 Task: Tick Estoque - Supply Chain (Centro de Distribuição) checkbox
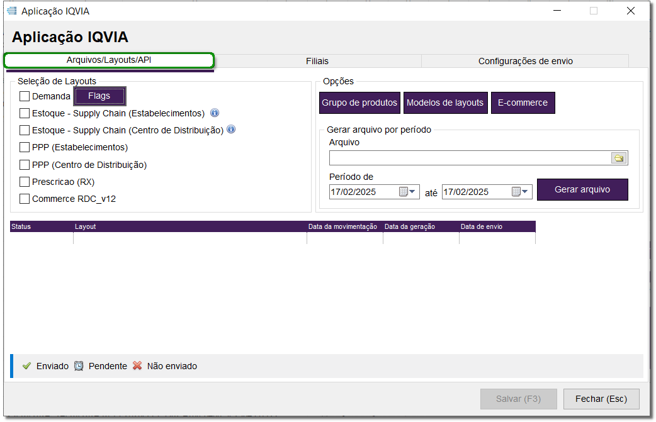click(x=25, y=130)
